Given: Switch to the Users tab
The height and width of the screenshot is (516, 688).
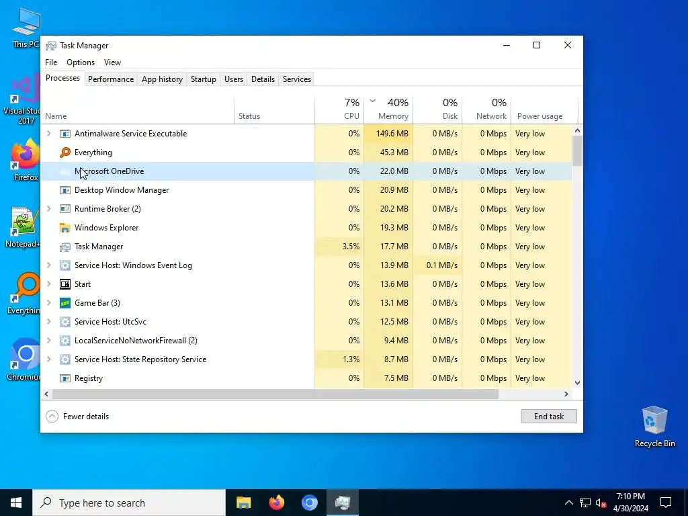Looking at the screenshot, I should pos(233,79).
